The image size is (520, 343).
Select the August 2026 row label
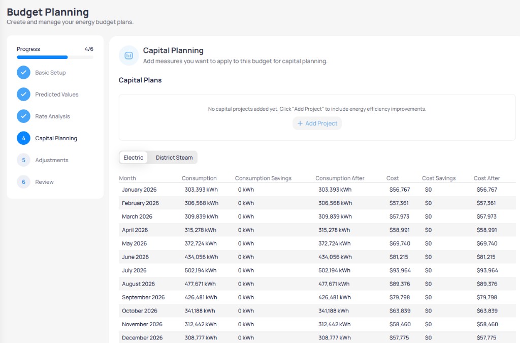point(138,284)
